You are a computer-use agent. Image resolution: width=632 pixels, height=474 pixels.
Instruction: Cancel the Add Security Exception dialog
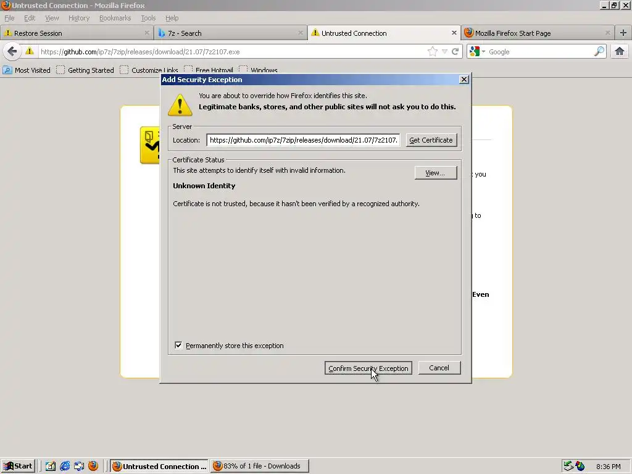pos(439,368)
